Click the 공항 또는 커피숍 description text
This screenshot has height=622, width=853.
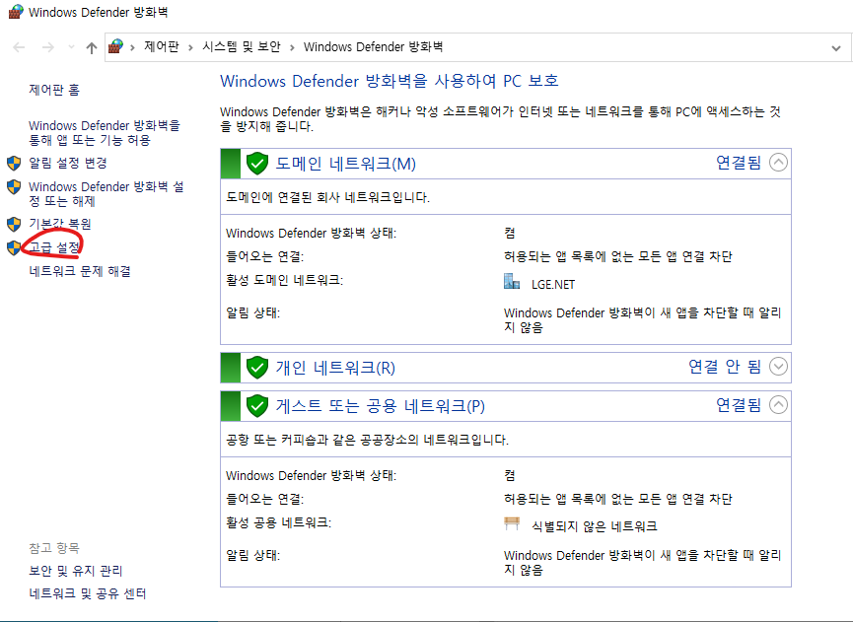tap(367, 440)
